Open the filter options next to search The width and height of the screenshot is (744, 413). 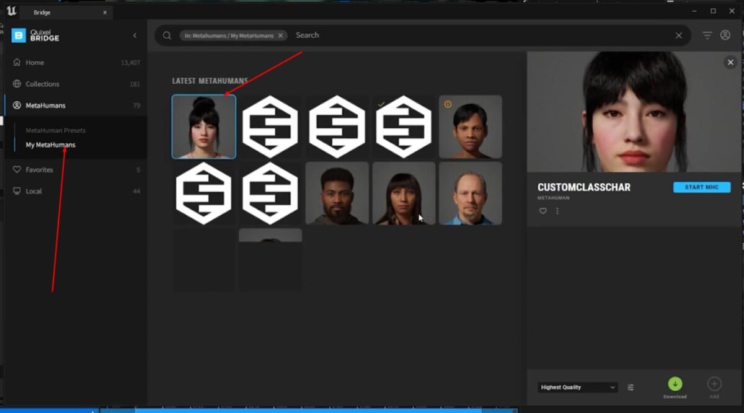click(706, 35)
